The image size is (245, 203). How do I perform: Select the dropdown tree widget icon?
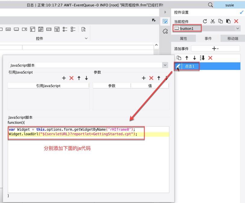pyautogui.click(x=57, y=29)
